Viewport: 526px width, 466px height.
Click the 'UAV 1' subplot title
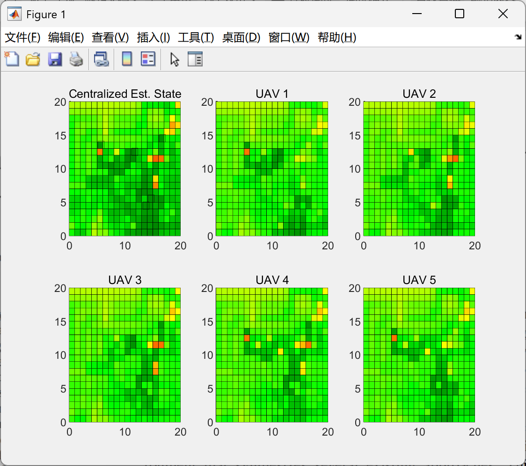pos(272,94)
